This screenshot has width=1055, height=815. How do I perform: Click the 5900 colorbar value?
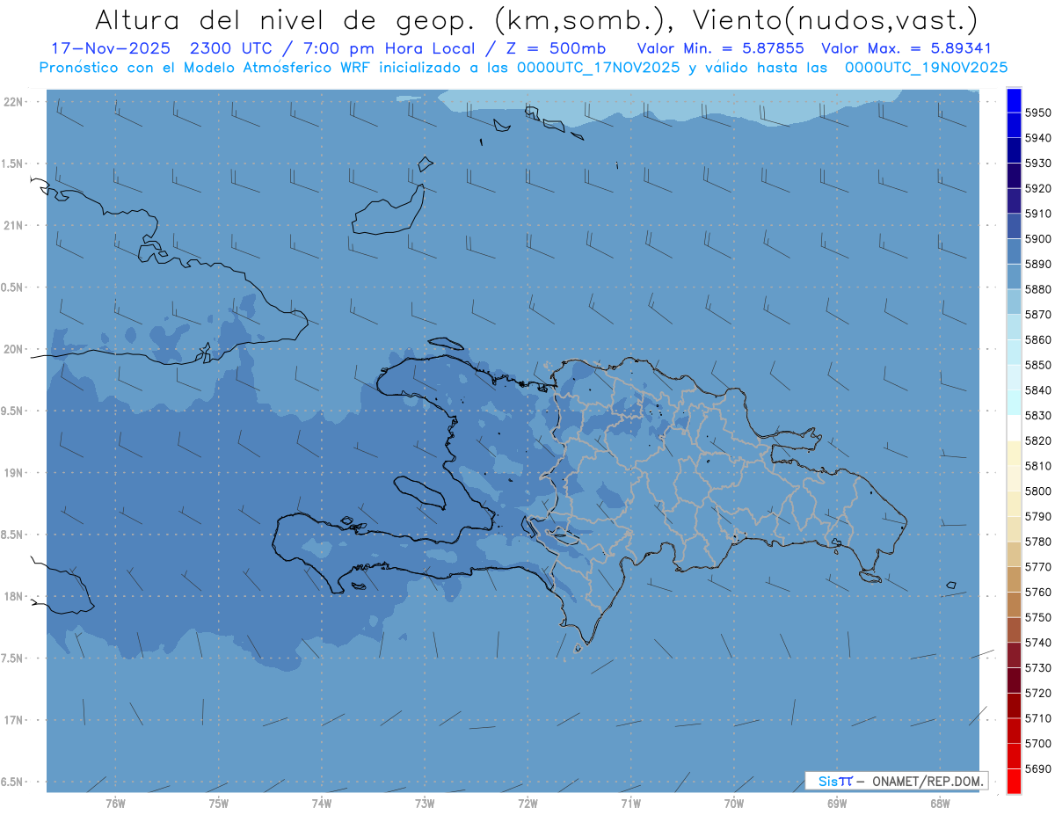pyautogui.click(x=1038, y=239)
